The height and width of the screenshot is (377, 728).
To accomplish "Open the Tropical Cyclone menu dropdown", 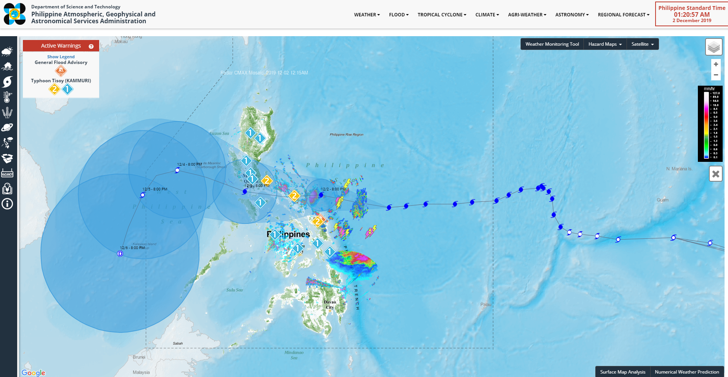I will [x=442, y=15].
